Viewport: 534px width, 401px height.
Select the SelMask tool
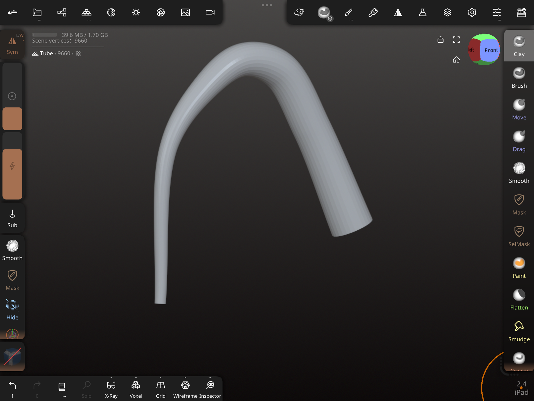(x=519, y=236)
